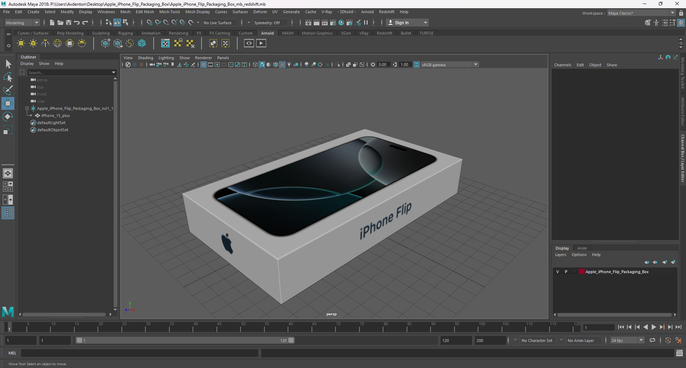Click the MEL command input field
686x368 pixels.
coord(140,353)
